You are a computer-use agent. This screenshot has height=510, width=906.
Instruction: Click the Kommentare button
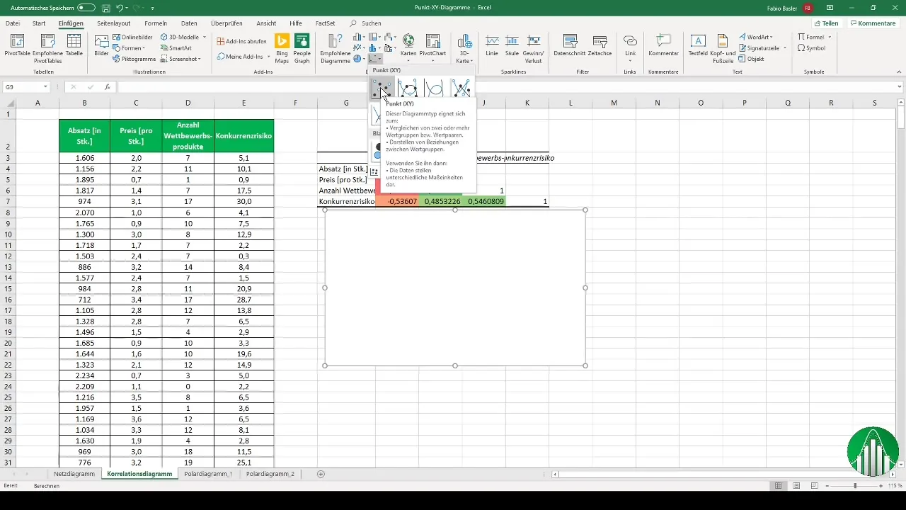tap(873, 23)
